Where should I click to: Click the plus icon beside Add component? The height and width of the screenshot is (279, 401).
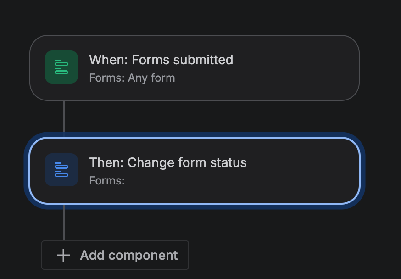(x=63, y=256)
